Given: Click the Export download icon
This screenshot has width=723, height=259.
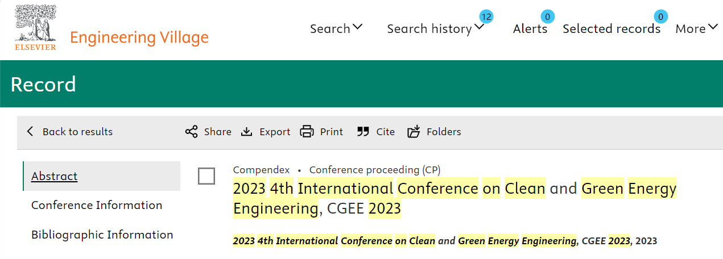Looking at the screenshot, I should point(246,132).
